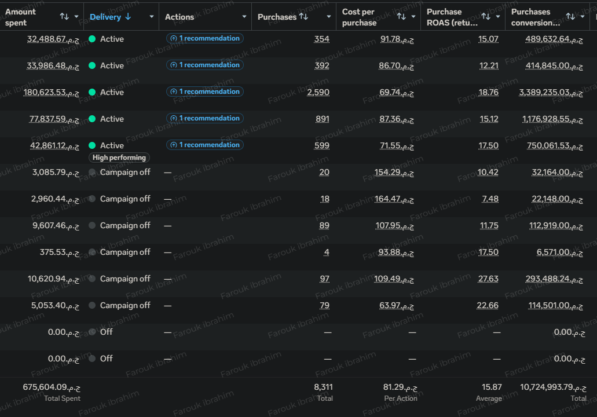
Task: Open Purchases column options dropdown
Action: point(329,17)
